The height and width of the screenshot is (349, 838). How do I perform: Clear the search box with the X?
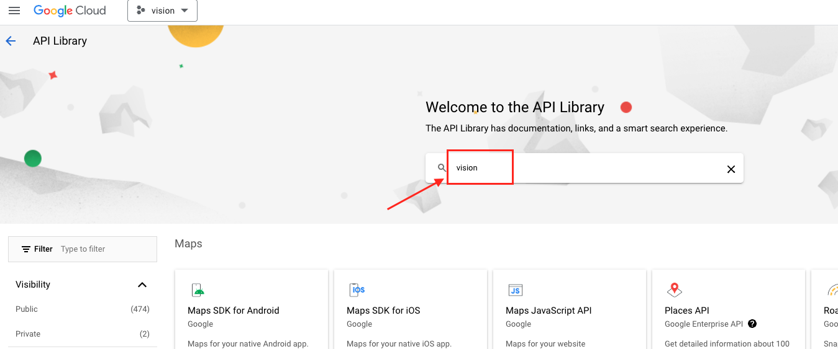(x=731, y=169)
